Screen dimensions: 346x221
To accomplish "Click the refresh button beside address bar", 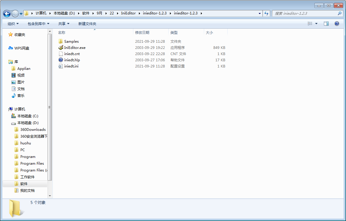I will 266,14.
